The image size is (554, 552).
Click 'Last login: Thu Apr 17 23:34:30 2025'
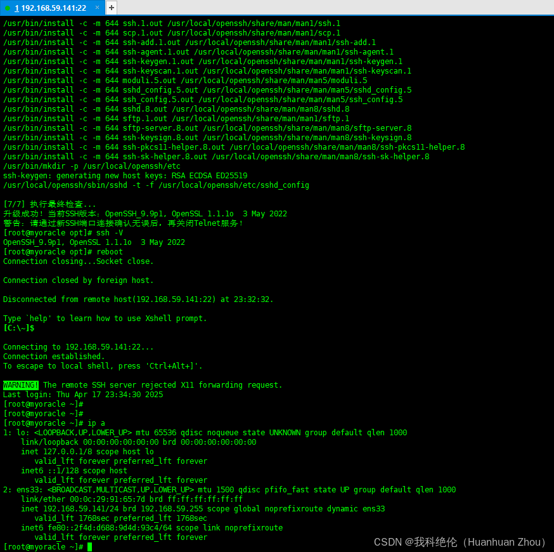pos(83,395)
